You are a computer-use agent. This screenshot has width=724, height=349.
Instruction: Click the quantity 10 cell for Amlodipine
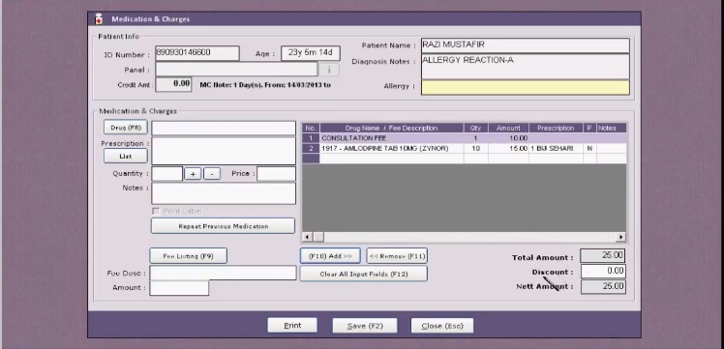pos(475,149)
